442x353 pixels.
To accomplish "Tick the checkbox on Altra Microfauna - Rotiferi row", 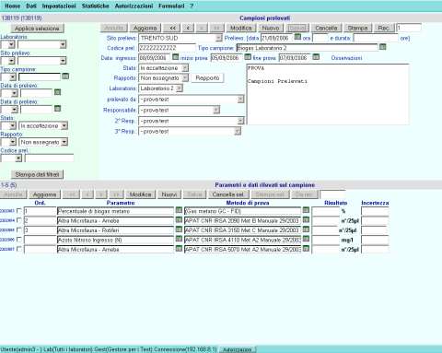I will [19, 229].
